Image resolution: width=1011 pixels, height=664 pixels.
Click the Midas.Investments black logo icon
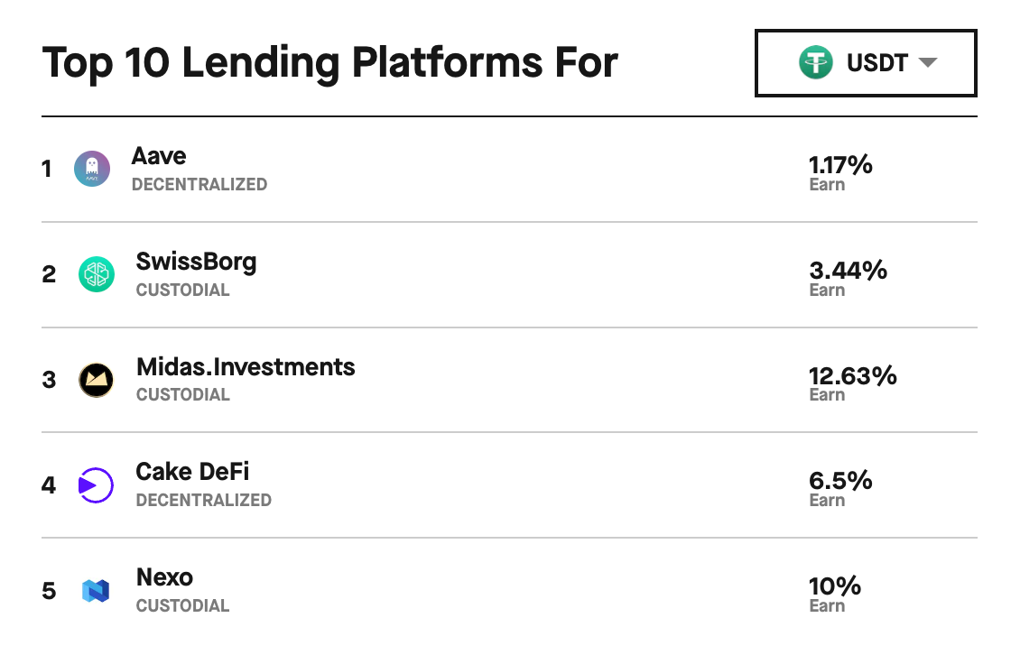96,380
